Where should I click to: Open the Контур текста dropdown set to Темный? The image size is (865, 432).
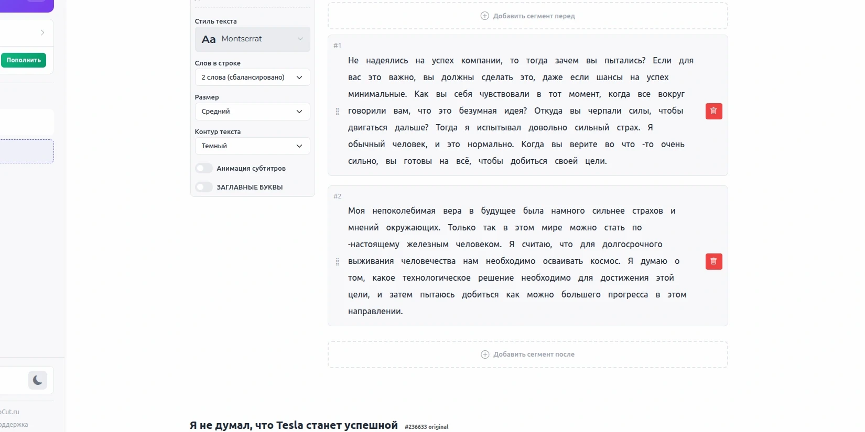click(252, 146)
